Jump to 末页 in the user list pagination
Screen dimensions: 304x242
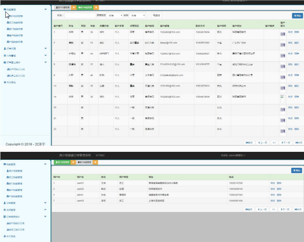298,209
